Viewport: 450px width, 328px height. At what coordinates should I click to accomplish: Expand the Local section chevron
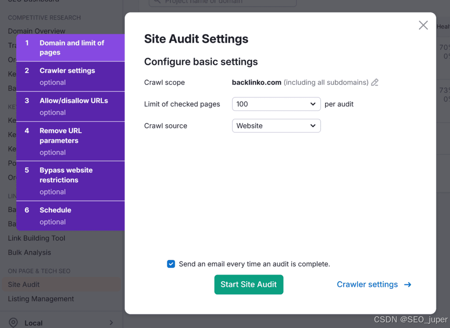click(112, 323)
